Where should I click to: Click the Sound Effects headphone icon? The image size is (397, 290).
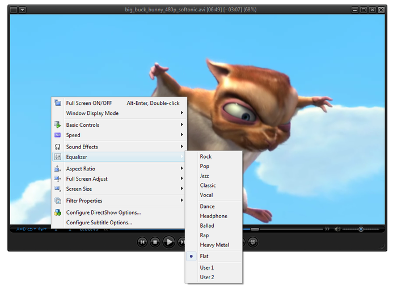(58, 147)
